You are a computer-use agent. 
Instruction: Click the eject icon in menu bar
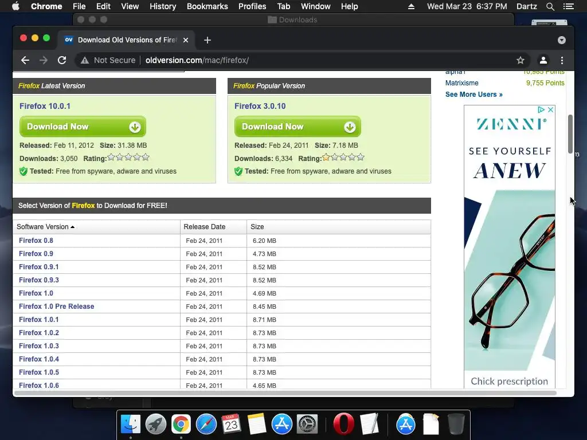coord(411,6)
